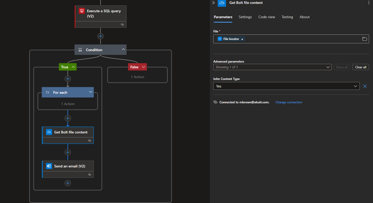The width and height of the screenshot is (373, 203).
Task: Click the connection link icon on SQL query node
Action: [122, 24]
